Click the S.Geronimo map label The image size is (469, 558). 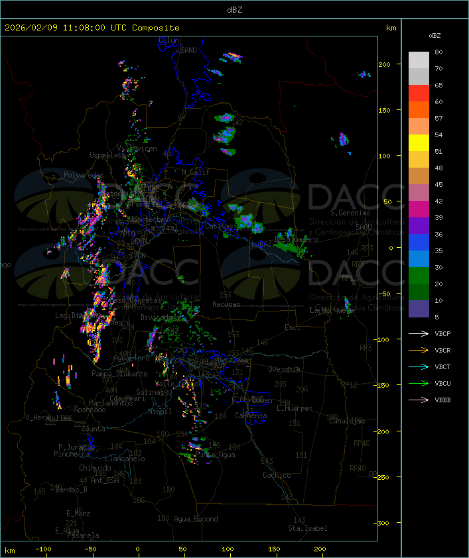tap(350, 213)
